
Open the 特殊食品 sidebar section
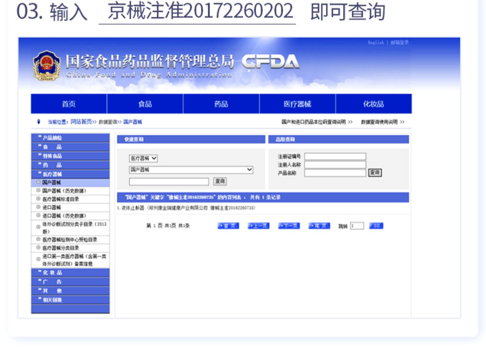(70, 156)
